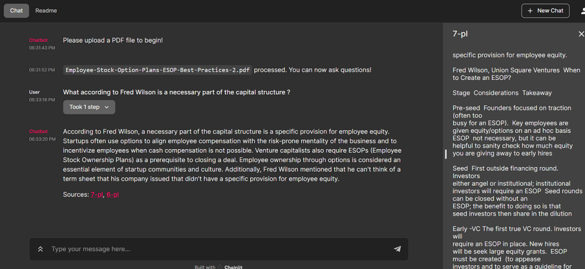Close the 7-pl source side panel

tap(581, 34)
